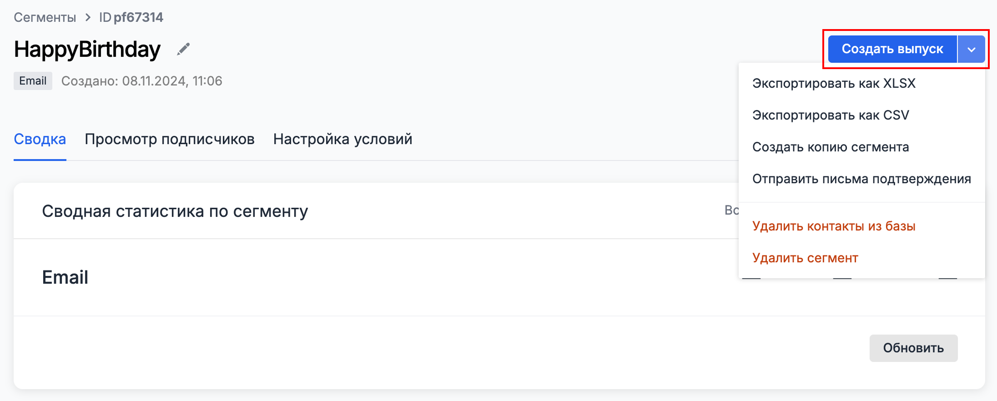Image resolution: width=997 pixels, height=401 pixels.
Task: Click the segment ID pf67314
Action: 138,17
